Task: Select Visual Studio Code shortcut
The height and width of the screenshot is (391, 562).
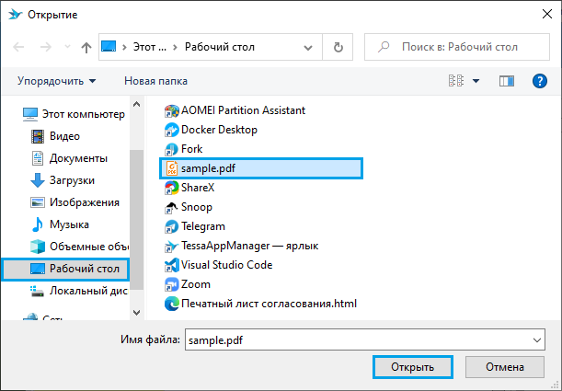Action: point(225,265)
